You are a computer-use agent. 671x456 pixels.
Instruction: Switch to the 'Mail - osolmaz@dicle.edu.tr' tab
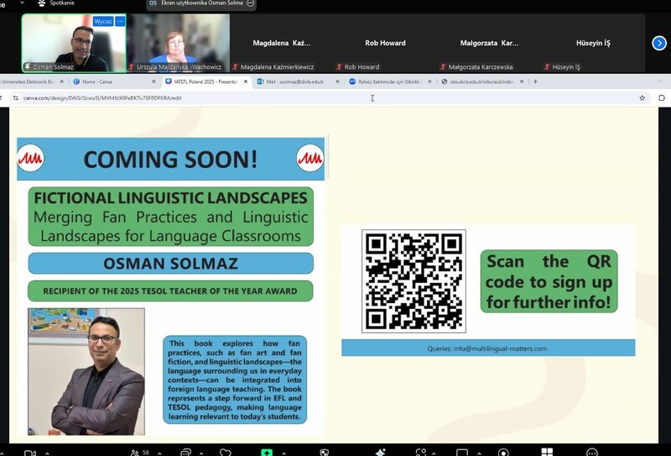298,81
